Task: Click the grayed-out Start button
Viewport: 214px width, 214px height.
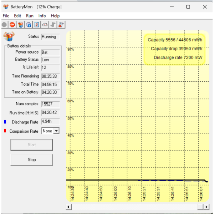Action: point(32,145)
